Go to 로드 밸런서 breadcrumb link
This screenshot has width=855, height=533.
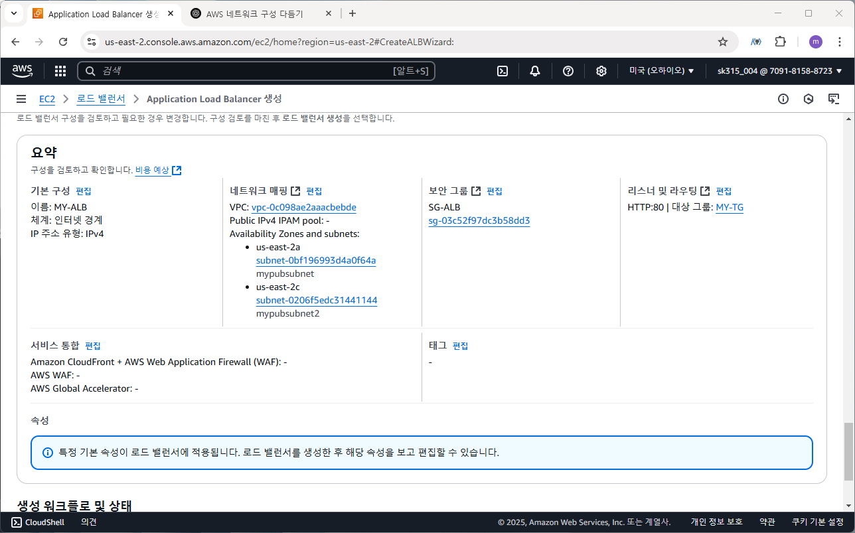(101, 99)
